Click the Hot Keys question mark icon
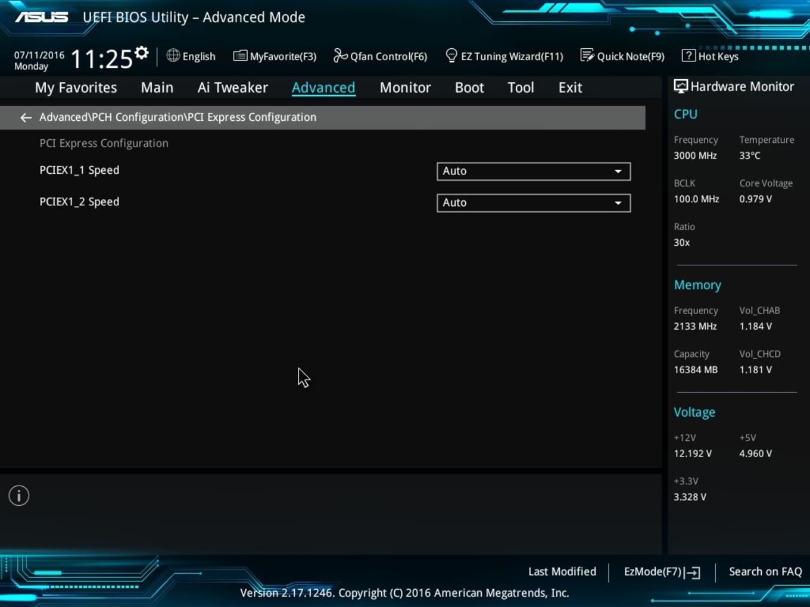Image resolution: width=810 pixels, height=607 pixels. (688, 55)
